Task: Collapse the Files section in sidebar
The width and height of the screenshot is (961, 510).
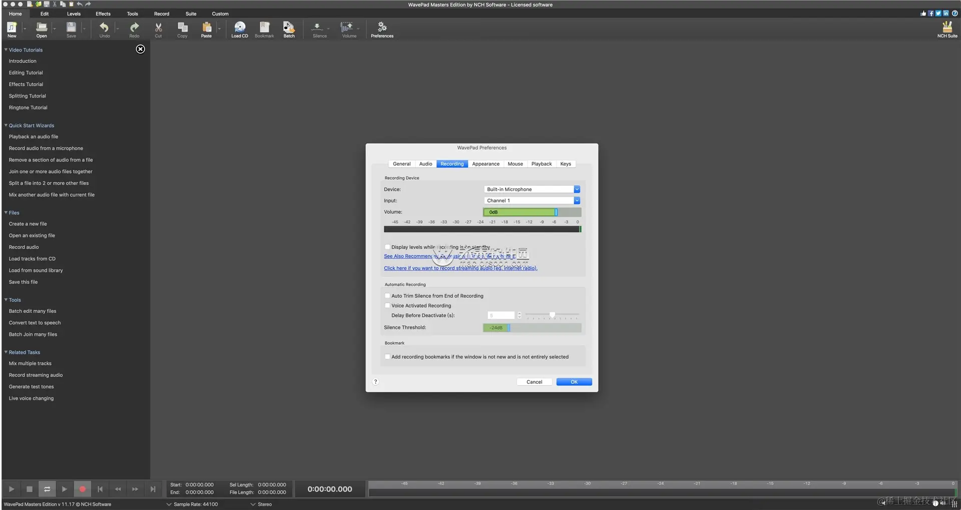Action: click(6, 213)
